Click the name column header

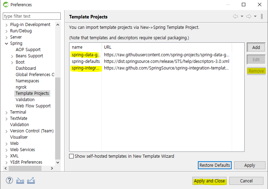(x=85, y=47)
